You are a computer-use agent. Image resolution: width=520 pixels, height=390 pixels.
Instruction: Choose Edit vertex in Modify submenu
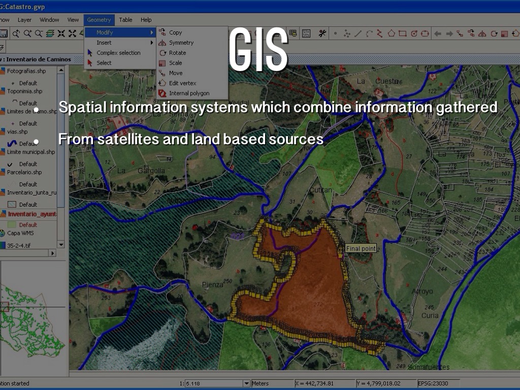tap(182, 83)
